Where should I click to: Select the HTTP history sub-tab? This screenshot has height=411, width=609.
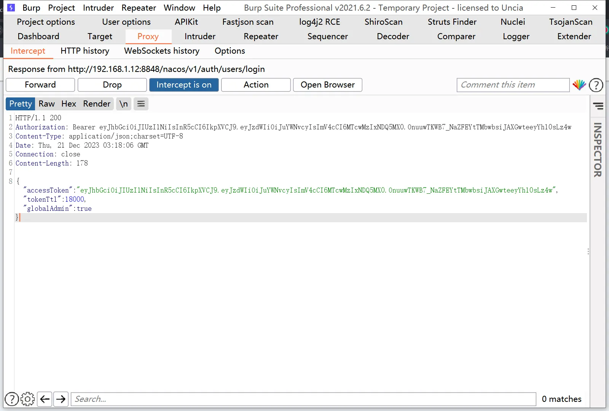(85, 51)
